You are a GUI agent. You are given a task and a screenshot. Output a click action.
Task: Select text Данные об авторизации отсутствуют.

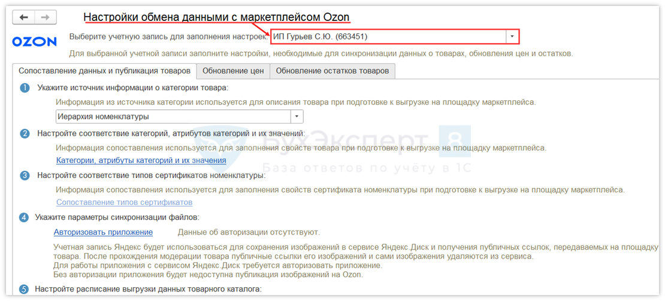tap(249, 232)
